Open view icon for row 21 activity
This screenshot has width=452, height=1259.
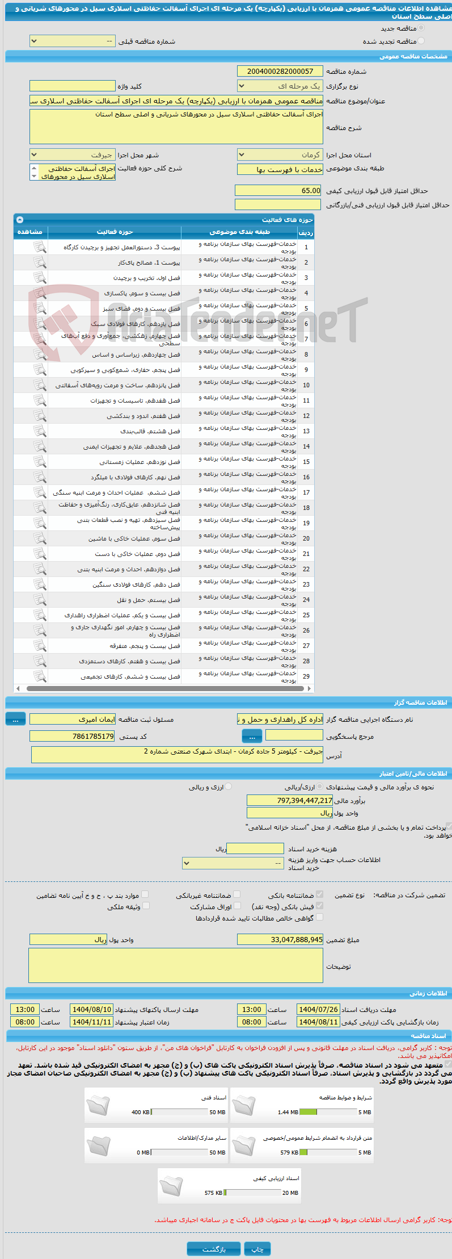tap(39, 554)
